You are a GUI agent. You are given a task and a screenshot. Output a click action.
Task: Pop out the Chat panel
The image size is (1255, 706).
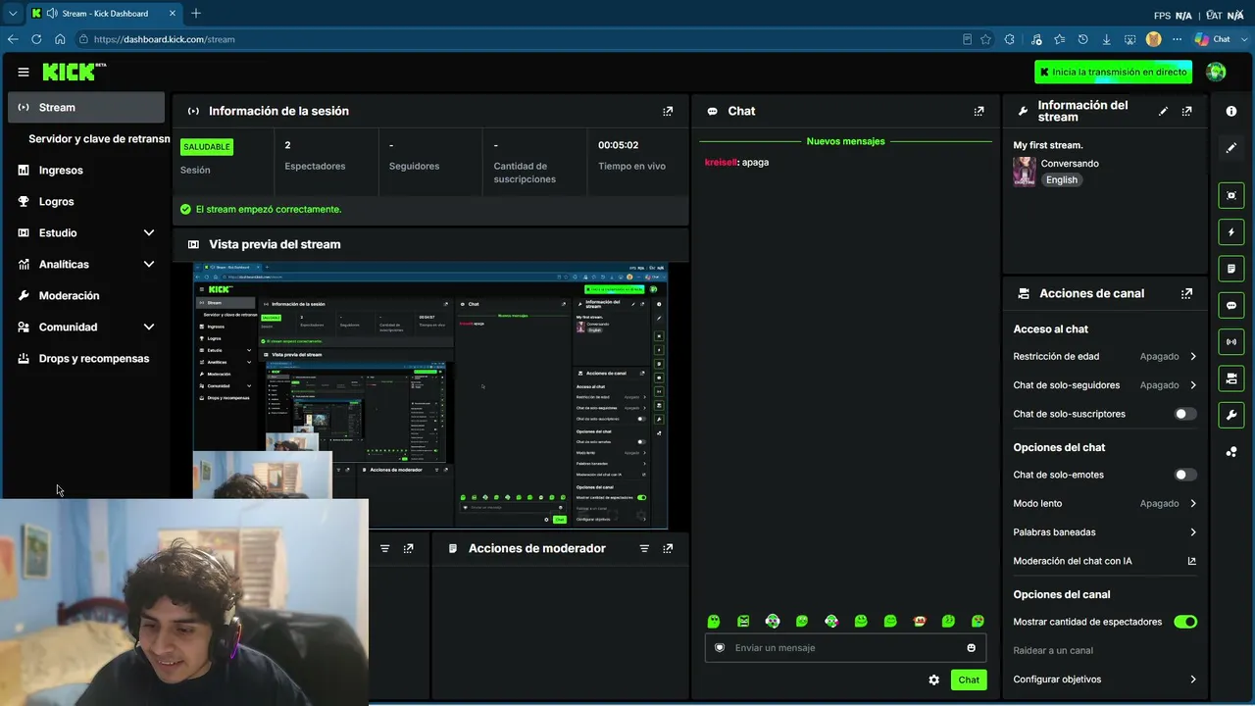coord(979,111)
